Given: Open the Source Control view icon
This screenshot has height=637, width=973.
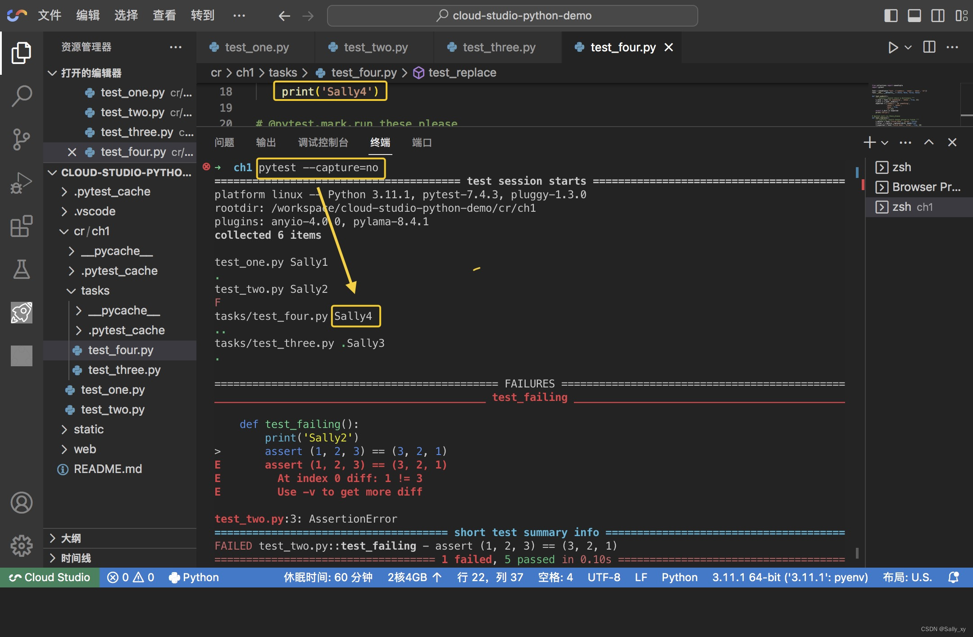Looking at the screenshot, I should pos(21,139).
